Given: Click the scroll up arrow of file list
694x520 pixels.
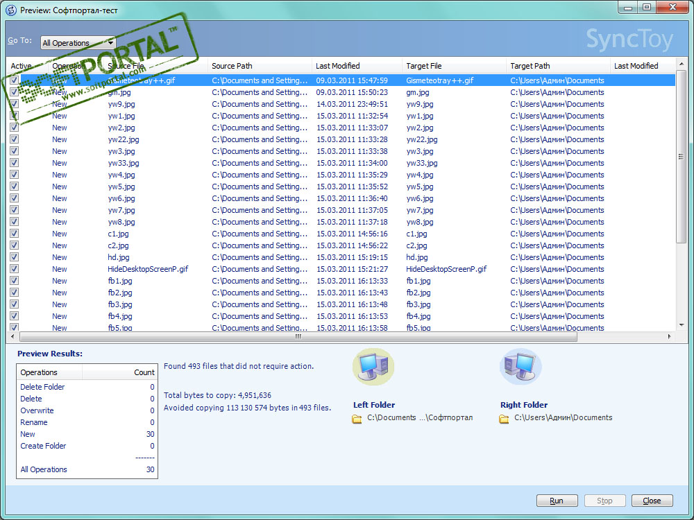Looking at the screenshot, I should (x=681, y=65).
